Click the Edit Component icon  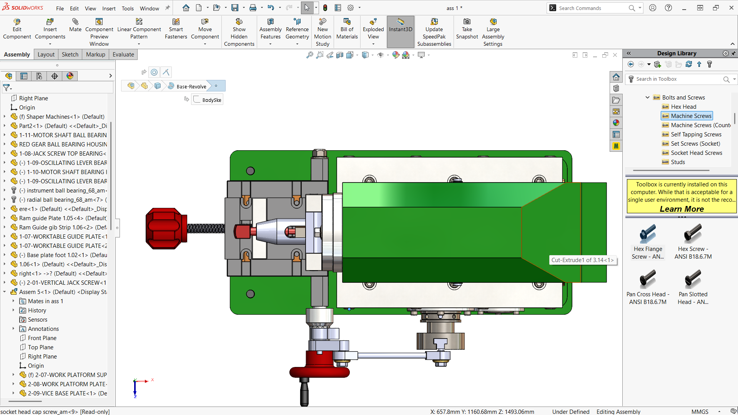click(x=17, y=22)
